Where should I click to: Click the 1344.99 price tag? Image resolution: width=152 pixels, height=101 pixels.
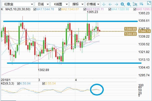point(130,29)
